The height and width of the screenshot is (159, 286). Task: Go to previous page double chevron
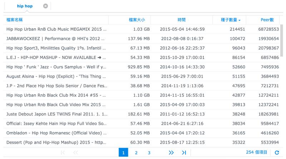[75, 153]
